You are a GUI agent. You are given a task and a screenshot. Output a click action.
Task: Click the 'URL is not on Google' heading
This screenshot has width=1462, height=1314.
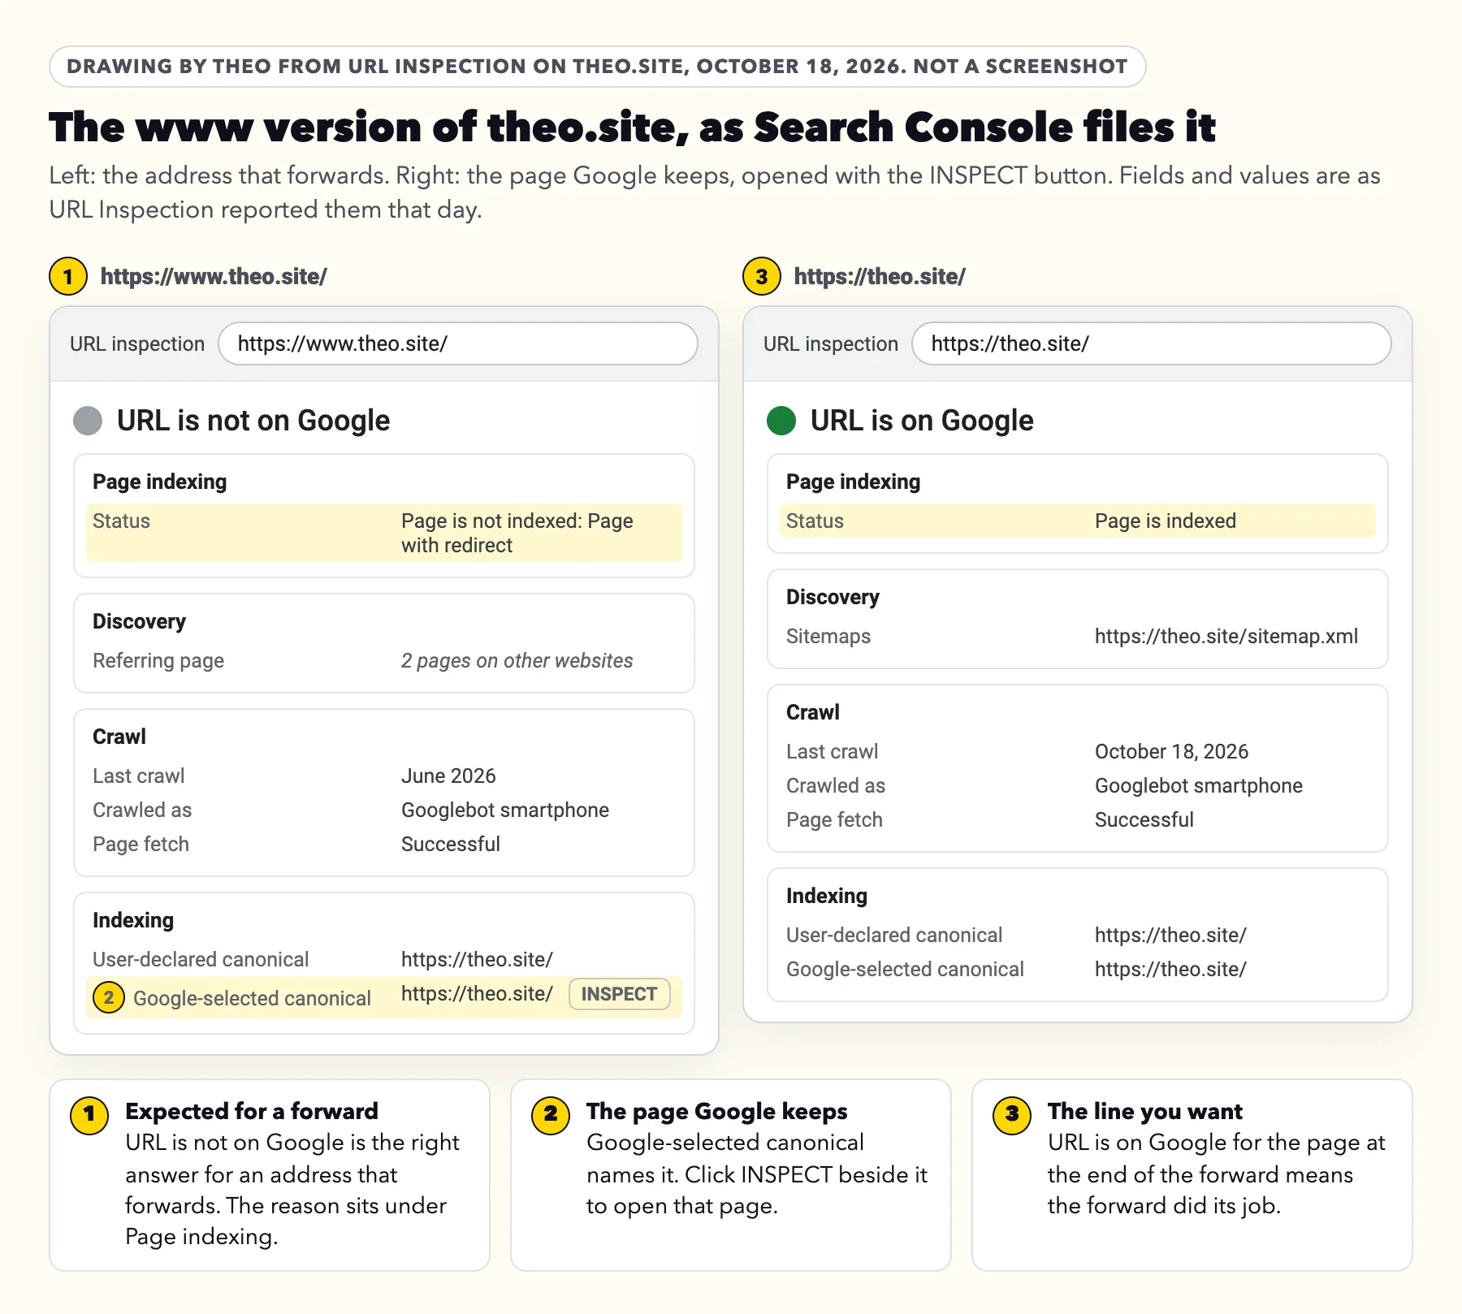coord(253,421)
